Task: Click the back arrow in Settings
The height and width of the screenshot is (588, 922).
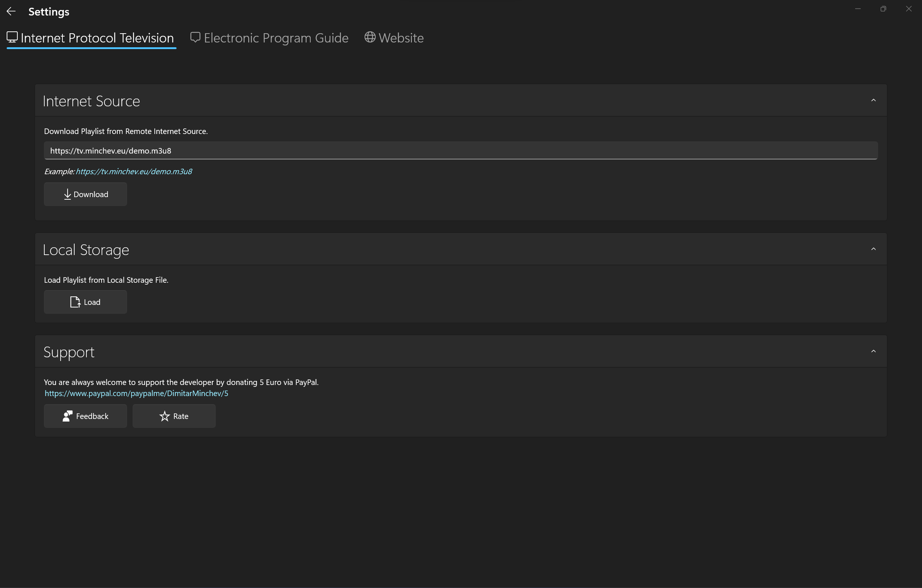Action: (11, 11)
